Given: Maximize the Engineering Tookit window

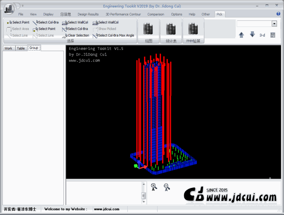Looking at the screenshot, I should 267,6.
